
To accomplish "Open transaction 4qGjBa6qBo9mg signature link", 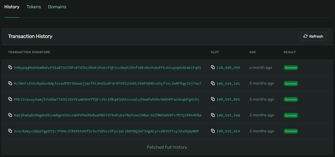I will tap(108, 115).
